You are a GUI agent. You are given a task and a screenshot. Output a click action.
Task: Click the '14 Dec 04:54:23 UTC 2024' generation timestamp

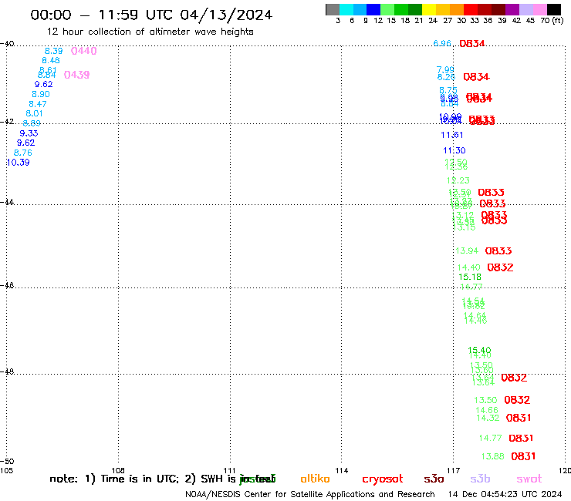coord(505,495)
